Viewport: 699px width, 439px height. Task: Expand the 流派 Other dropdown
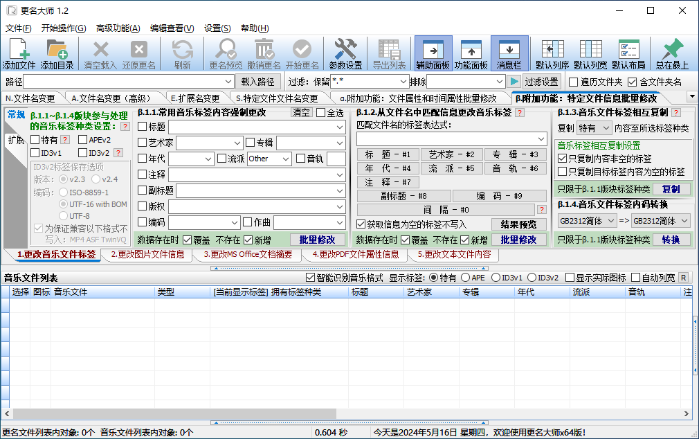286,159
